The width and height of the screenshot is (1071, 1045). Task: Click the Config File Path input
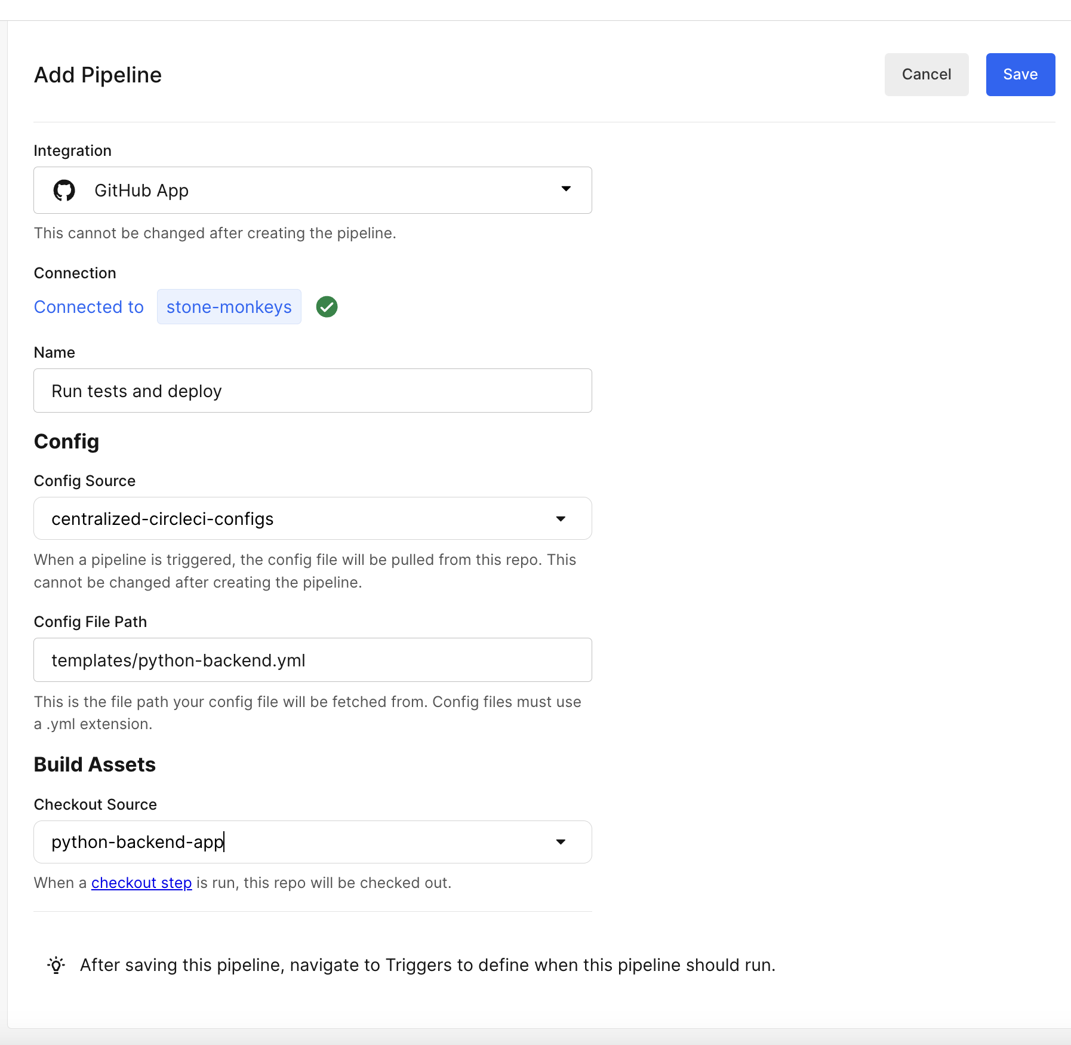click(312, 660)
